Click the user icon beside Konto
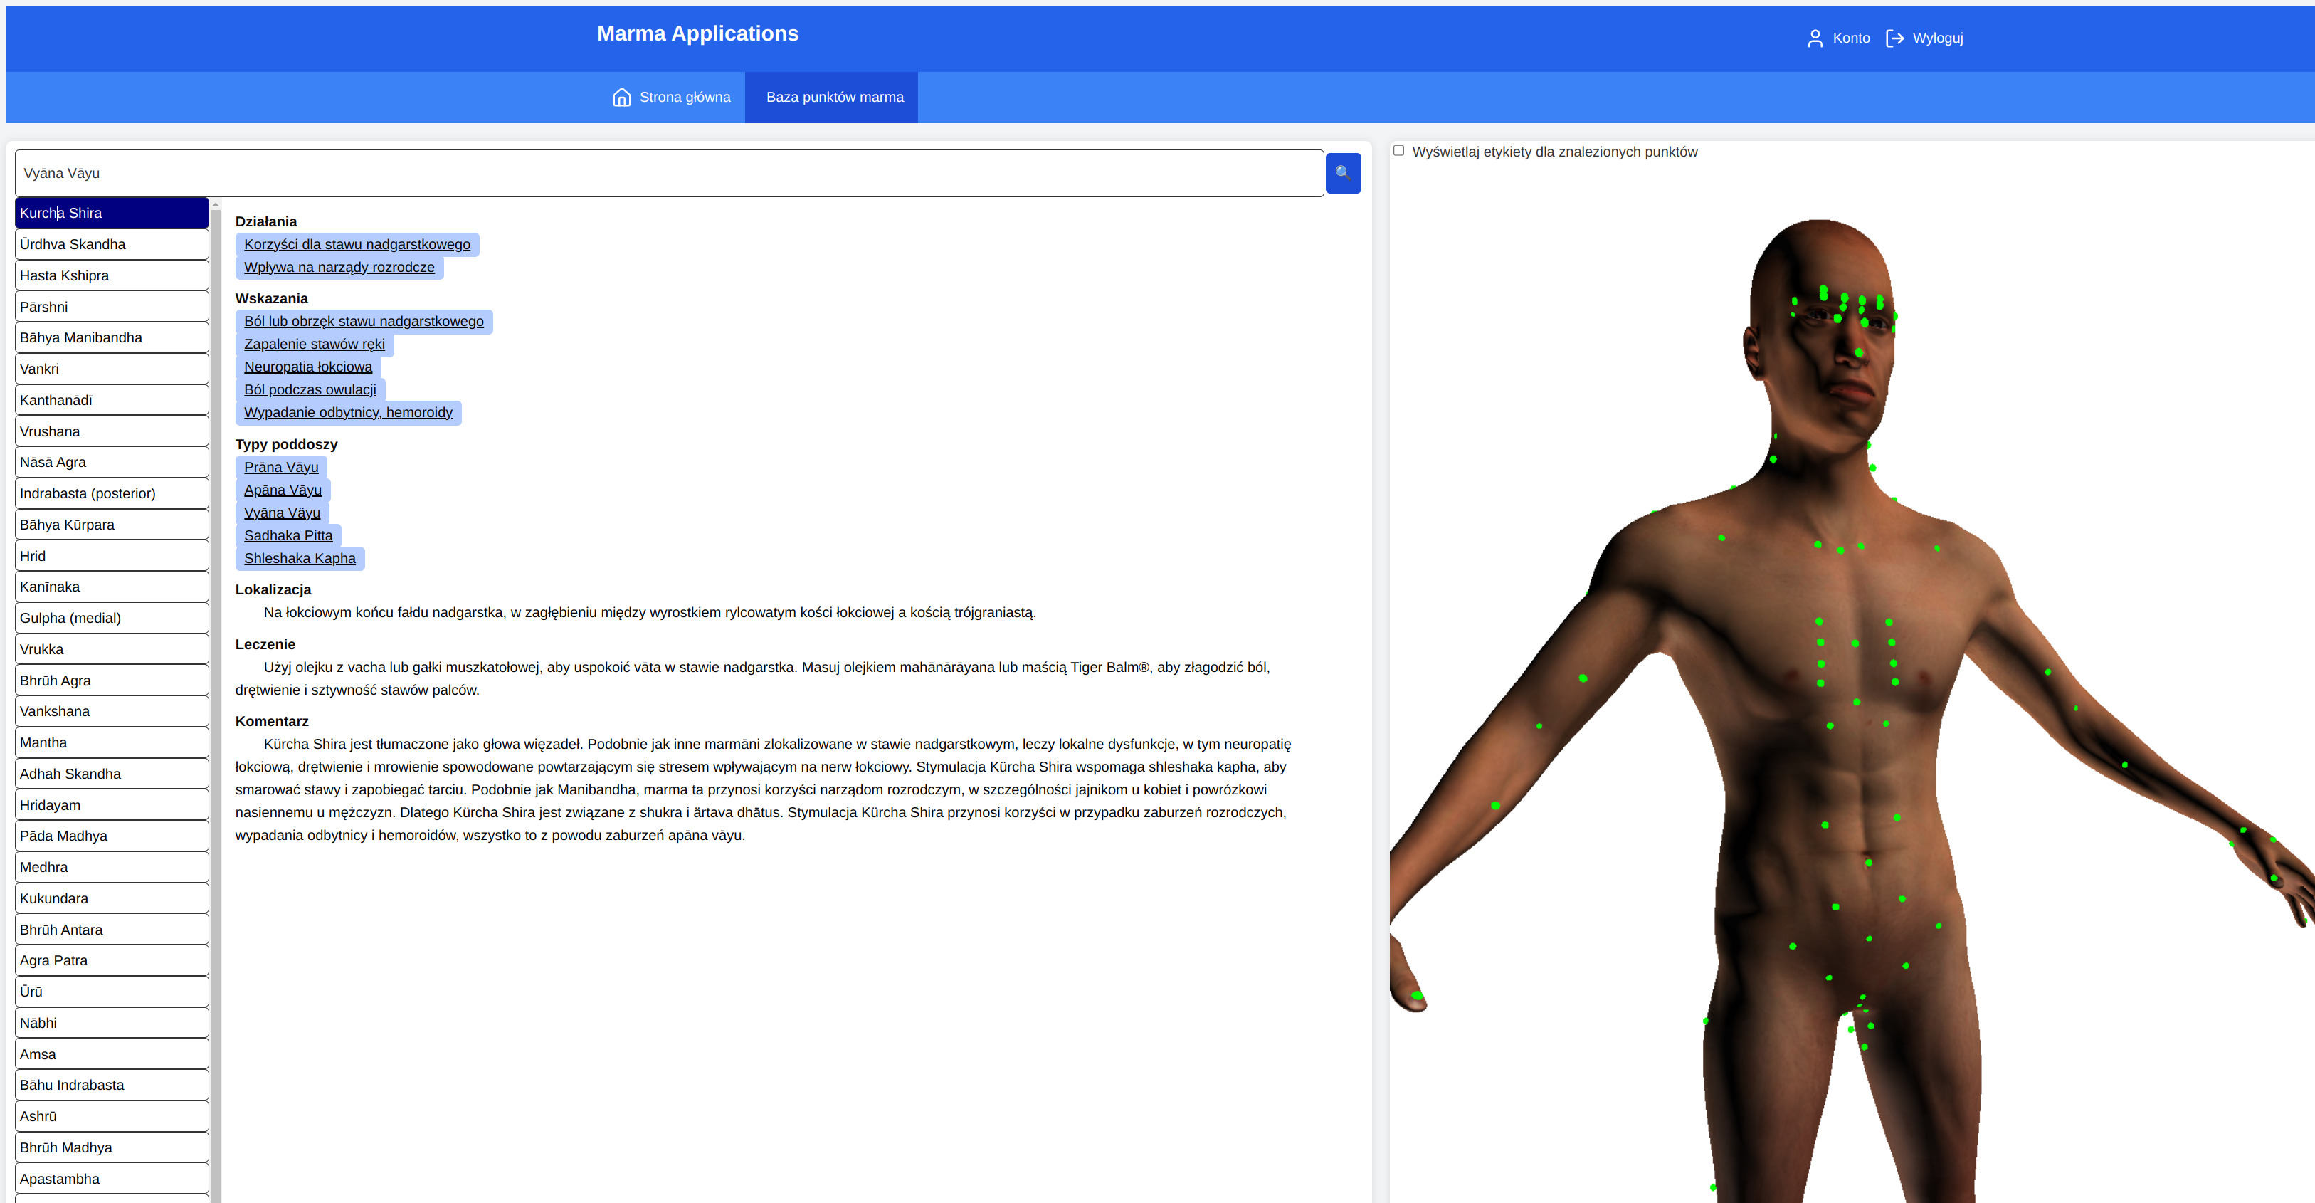Viewport: 2315px width, 1203px height. pyautogui.click(x=1815, y=38)
